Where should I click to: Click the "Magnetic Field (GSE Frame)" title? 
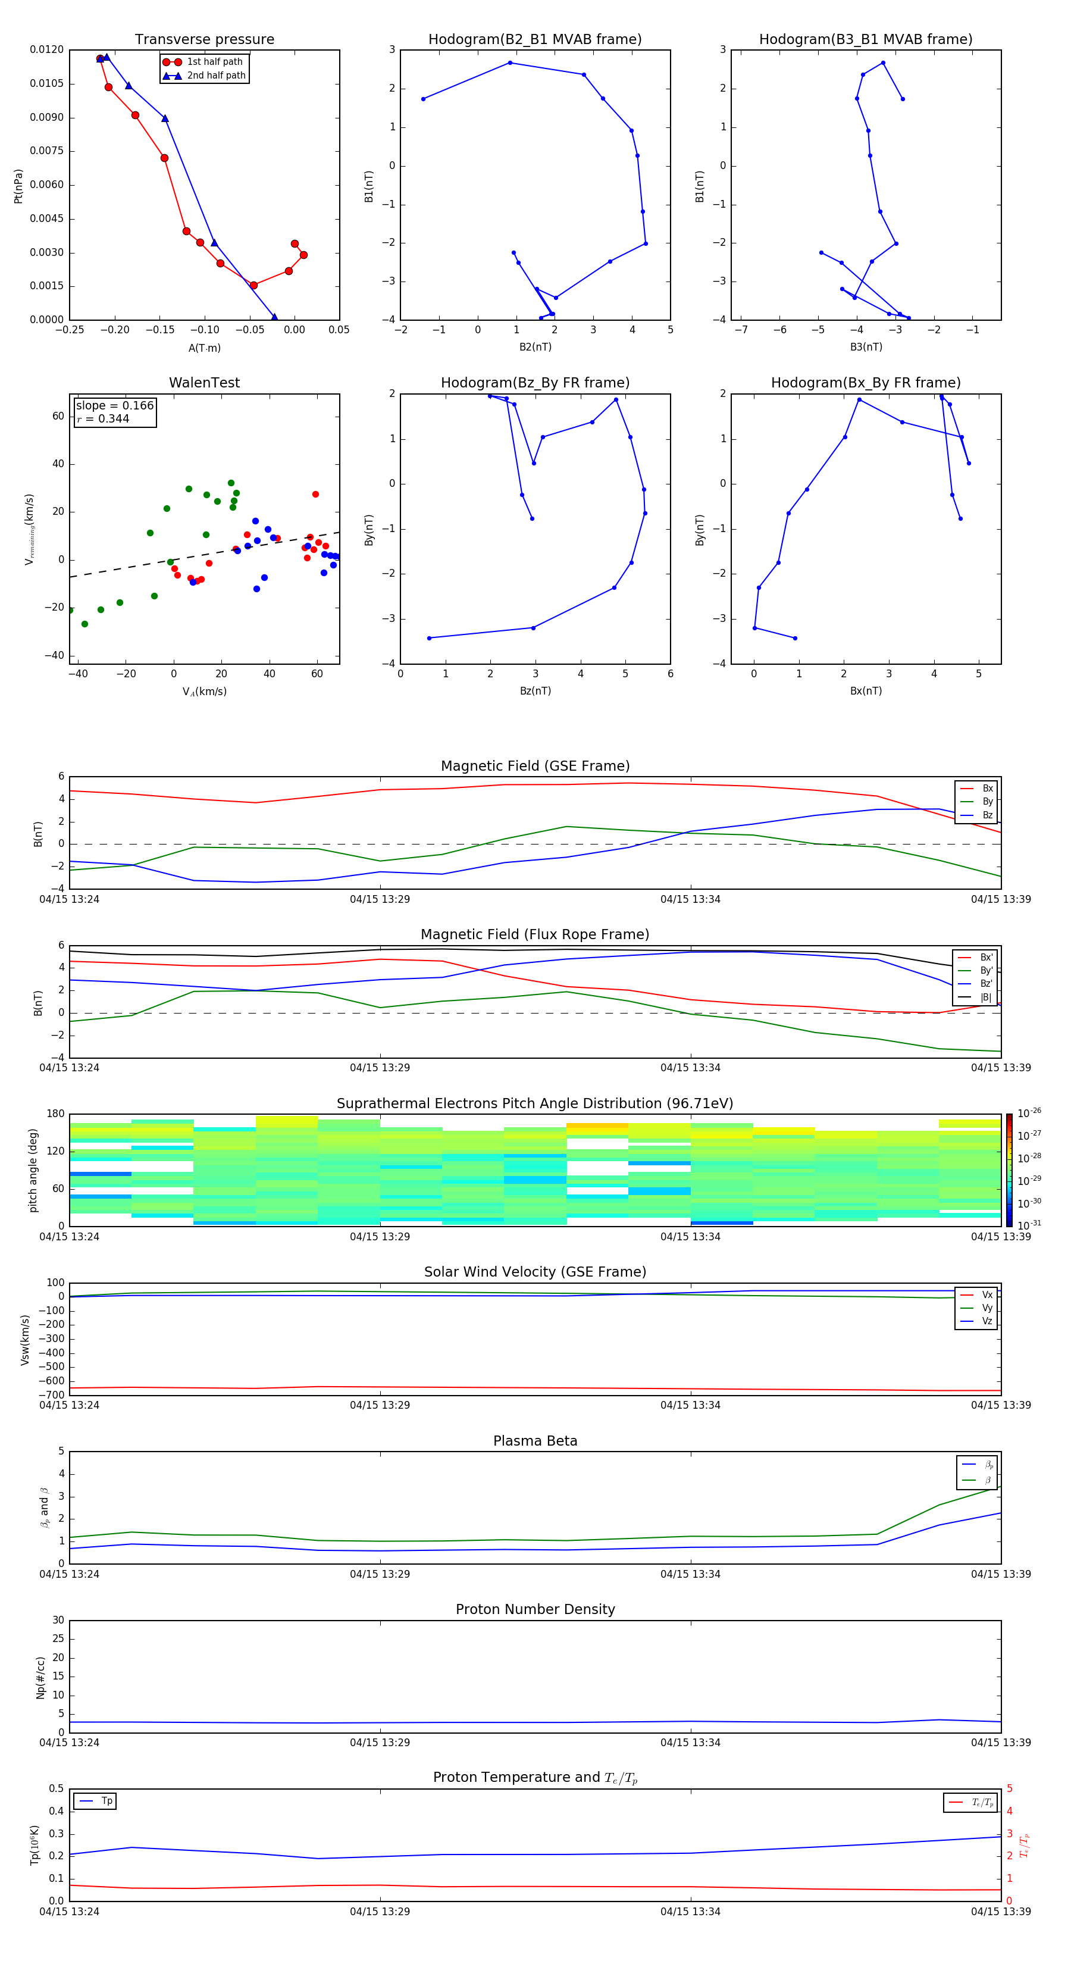click(535, 766)
